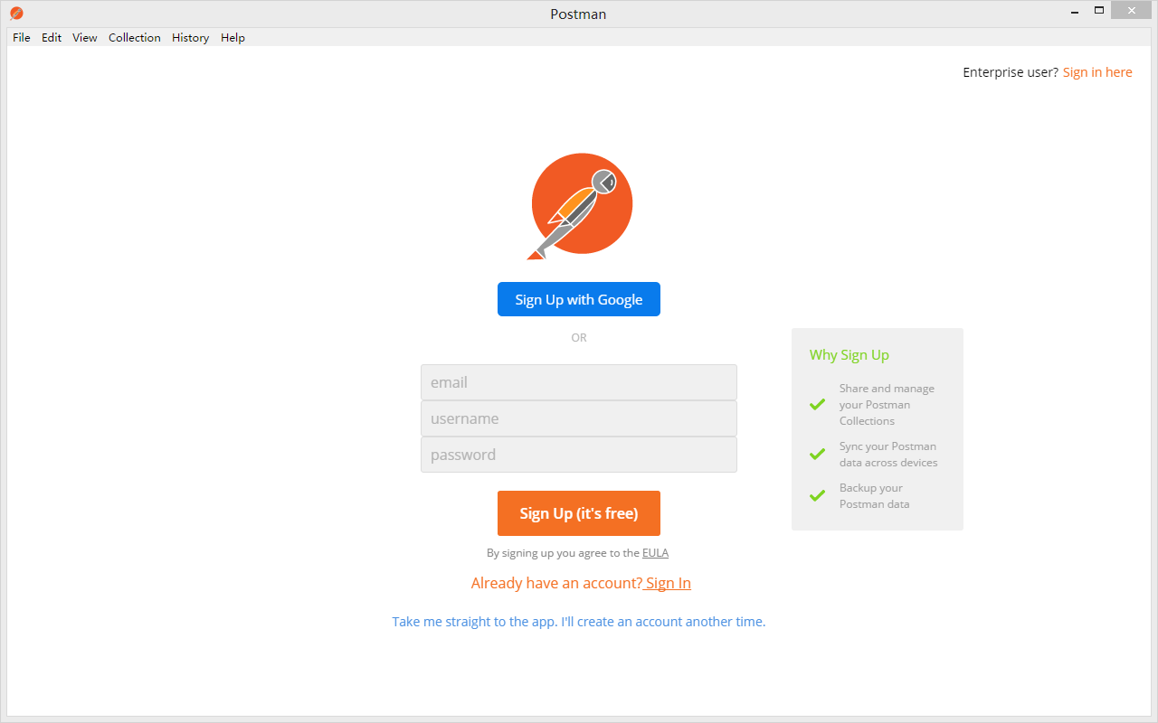Screen dimensions: 1158x723
Task: Open the Edit menu
Action: tap(52, 38)
